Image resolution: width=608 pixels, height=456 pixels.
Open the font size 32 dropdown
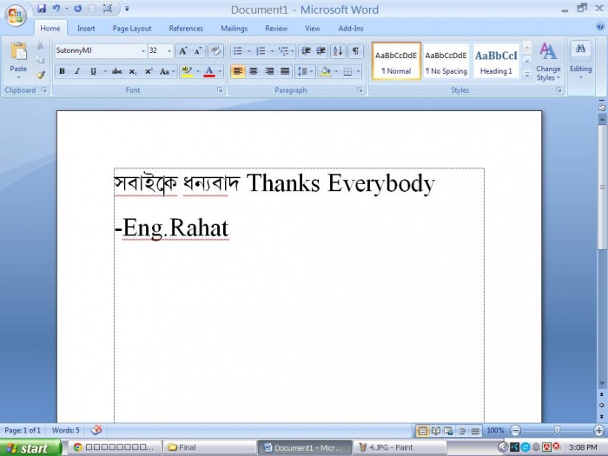[169, 50]
